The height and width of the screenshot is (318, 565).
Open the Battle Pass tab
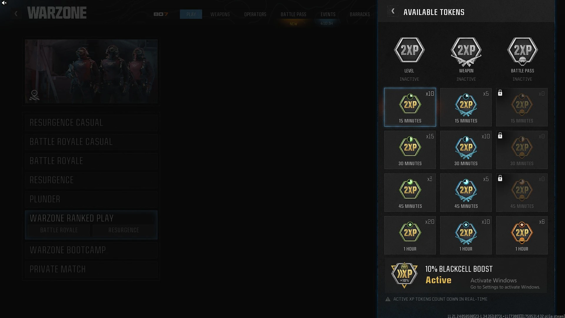(x=293, y=14)
